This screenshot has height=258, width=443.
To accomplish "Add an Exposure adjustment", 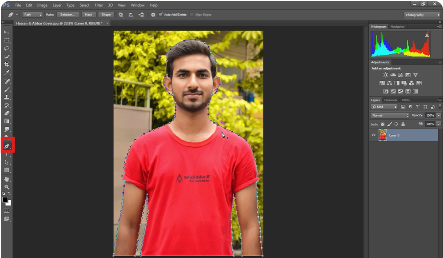I will tap(408, 75).
